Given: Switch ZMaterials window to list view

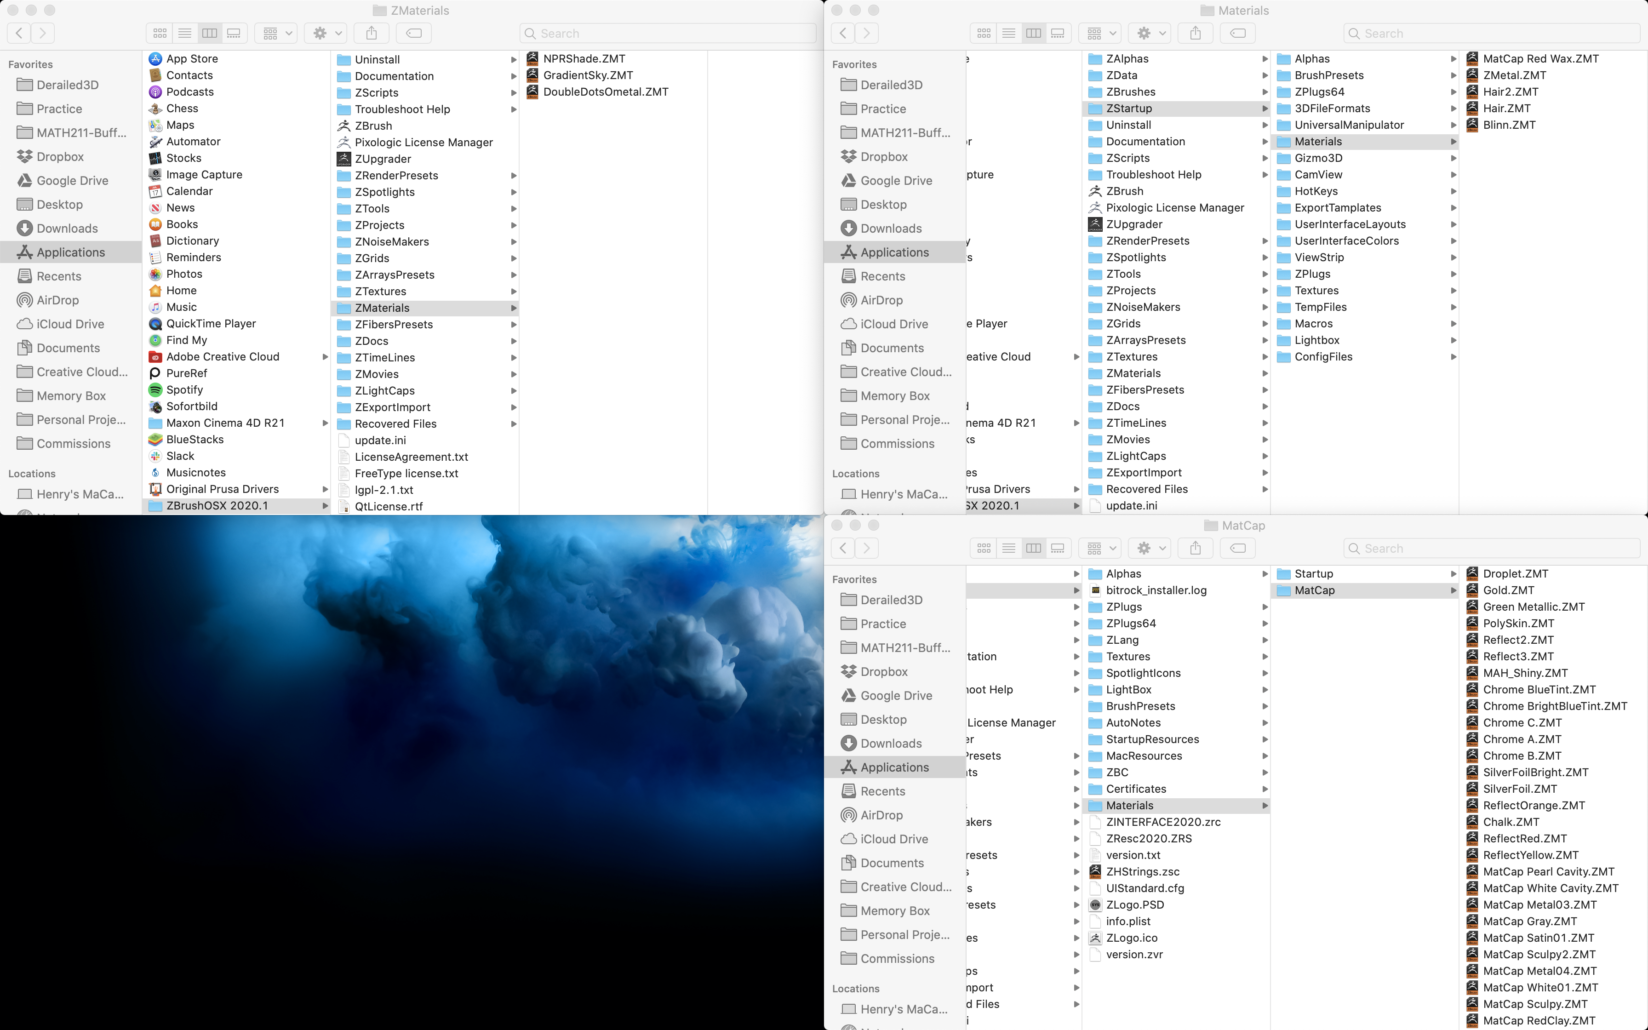Looking at the screenshot, I should click(x=184, y=33).
